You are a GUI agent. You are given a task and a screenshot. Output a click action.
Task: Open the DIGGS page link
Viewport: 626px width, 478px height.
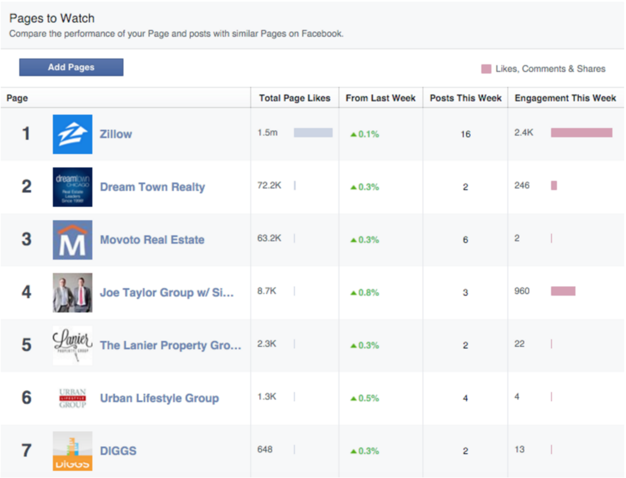coord(118,451)
